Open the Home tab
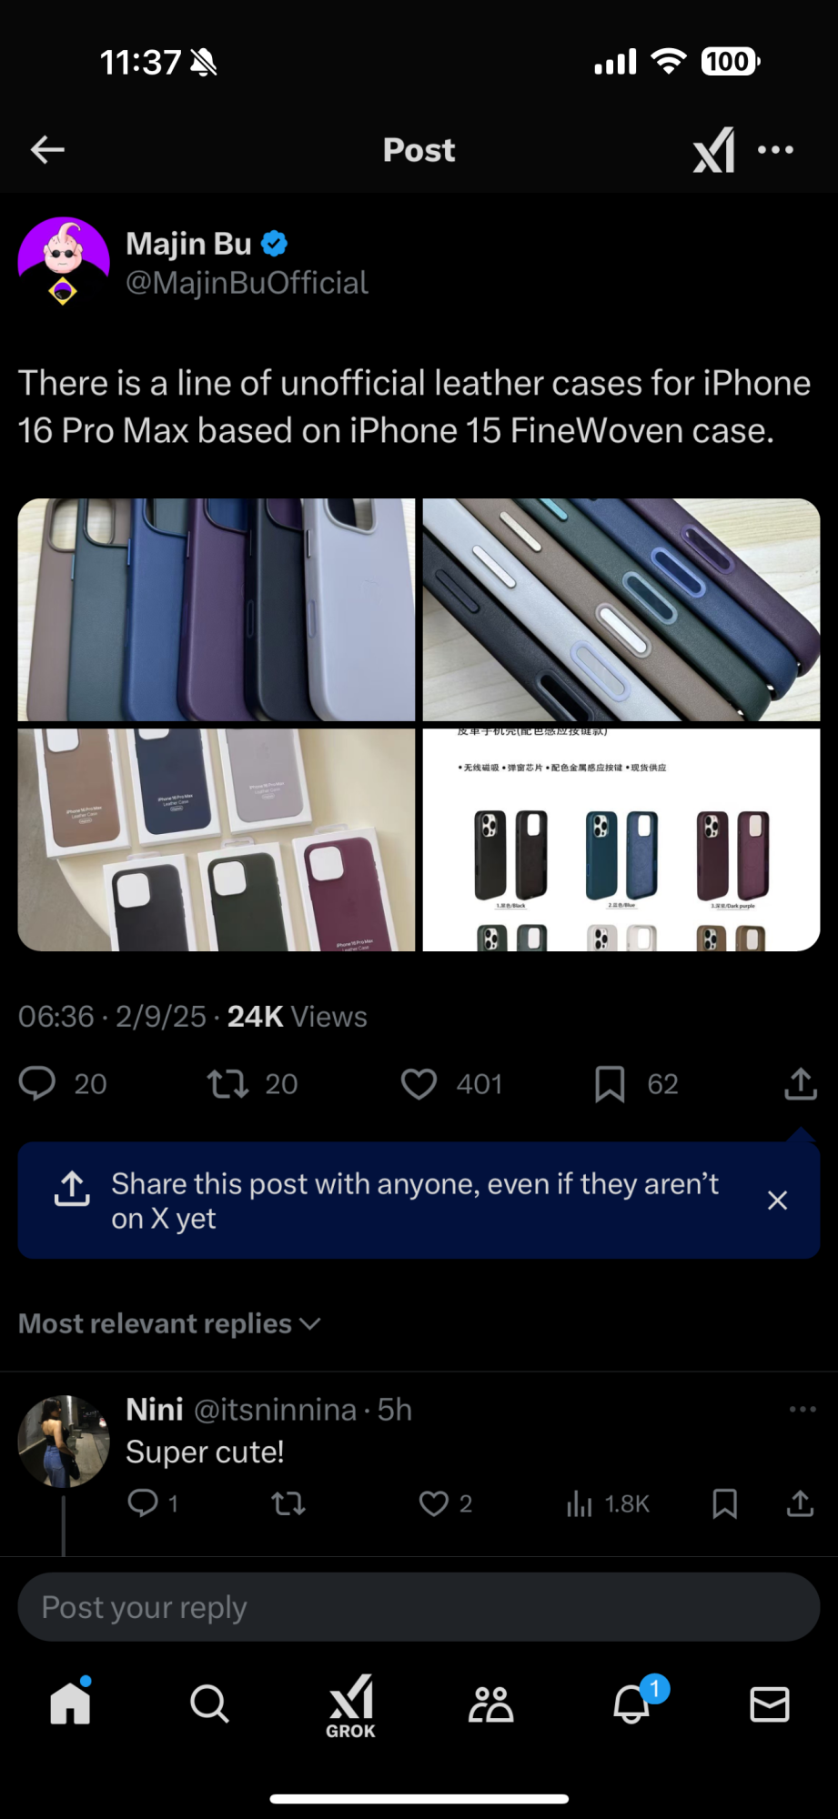The height and width of the screenshot is (1819, 838). [x=70, y=1702]
